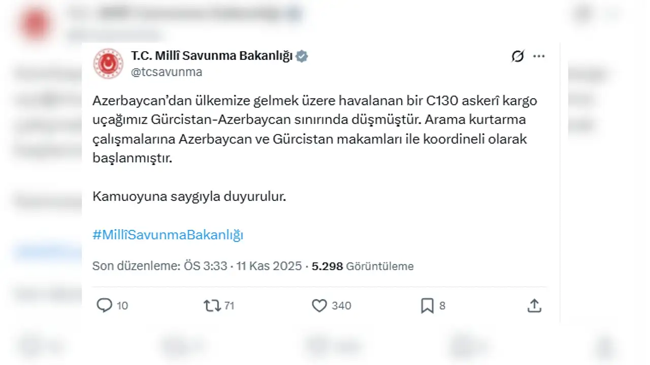Bookmark the tweet with the bookmark icon

pyautogui.click(x=427, y=305)
